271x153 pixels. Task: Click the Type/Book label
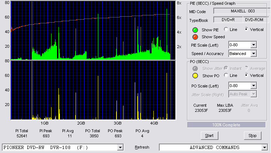pyautogui.click(x=199, y=20)
